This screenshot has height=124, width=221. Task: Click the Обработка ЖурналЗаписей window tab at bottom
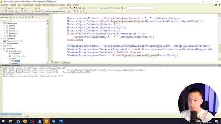pos(11,114)
